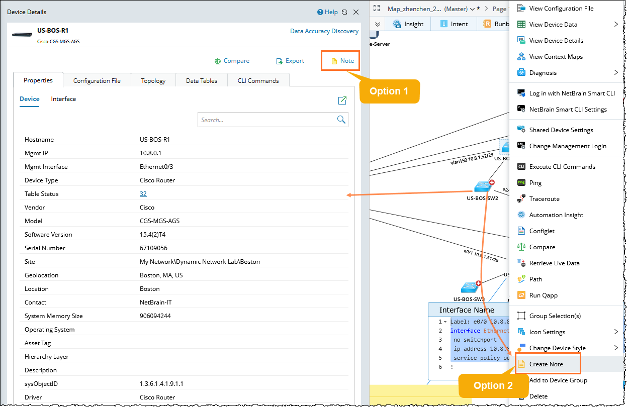This screenshot has height=407, width=627.
Task: Switch to the Interface sub-tab
Action: [x=63, y=99]
